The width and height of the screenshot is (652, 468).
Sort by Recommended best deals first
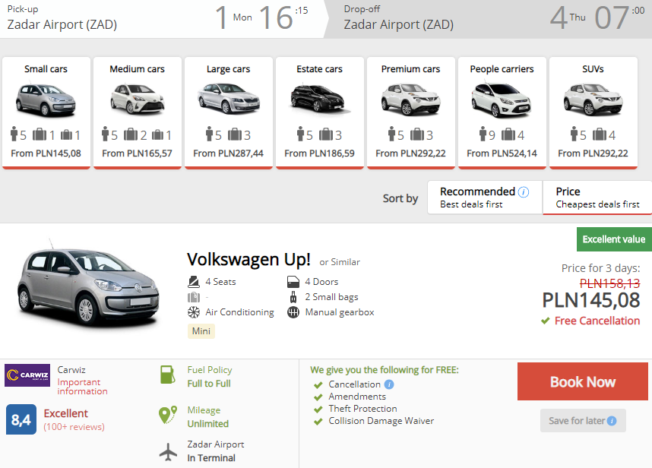(x=485, y=198)
